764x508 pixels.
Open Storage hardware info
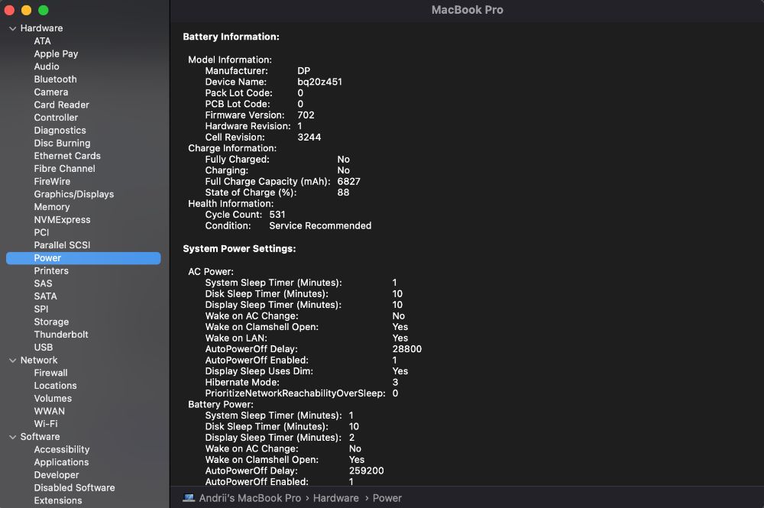(x=51, y=322)
